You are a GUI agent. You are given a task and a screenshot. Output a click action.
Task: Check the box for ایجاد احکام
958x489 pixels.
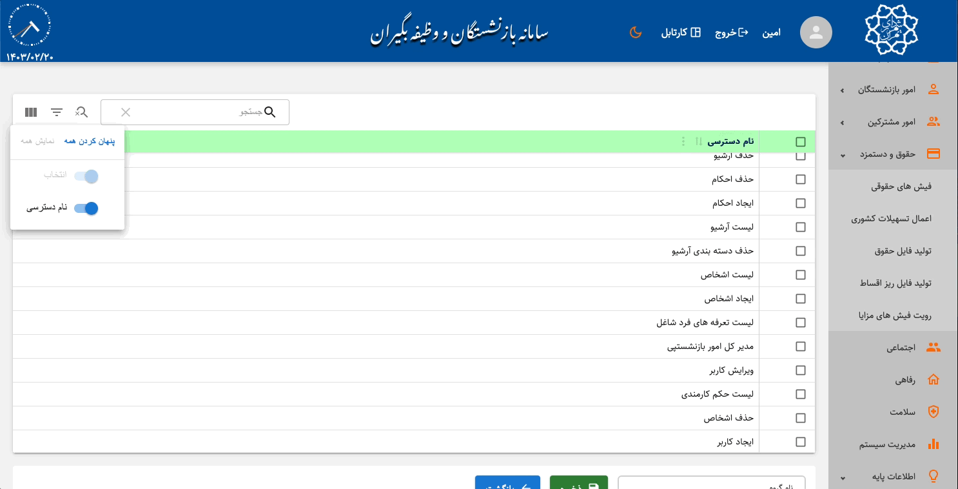pos(801,203)
